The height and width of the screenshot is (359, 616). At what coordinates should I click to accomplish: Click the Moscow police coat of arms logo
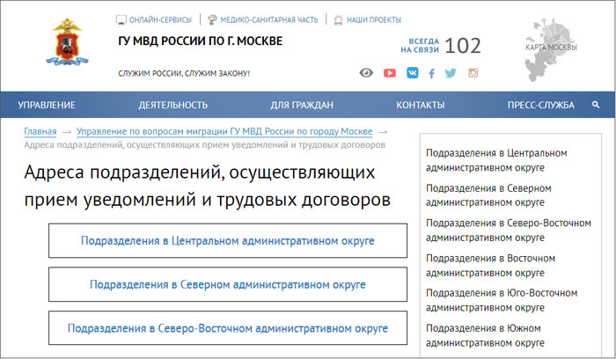67,42
